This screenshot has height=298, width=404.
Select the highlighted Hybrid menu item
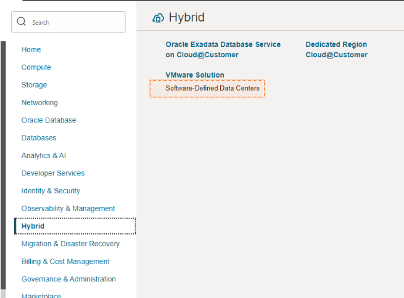click(75, 226)
